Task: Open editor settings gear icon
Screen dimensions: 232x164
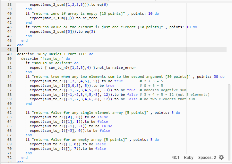Action: coord(221,157)
